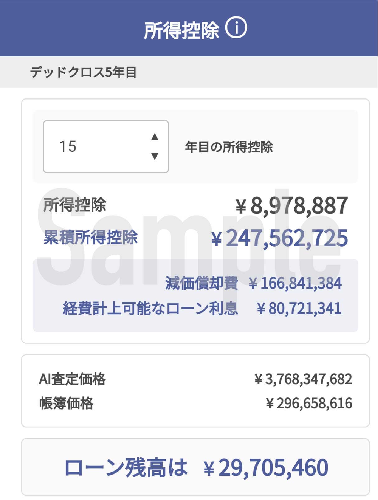Click the info icon beside 所得控除 title
This screenshot has width=378, height=500.
236,28
